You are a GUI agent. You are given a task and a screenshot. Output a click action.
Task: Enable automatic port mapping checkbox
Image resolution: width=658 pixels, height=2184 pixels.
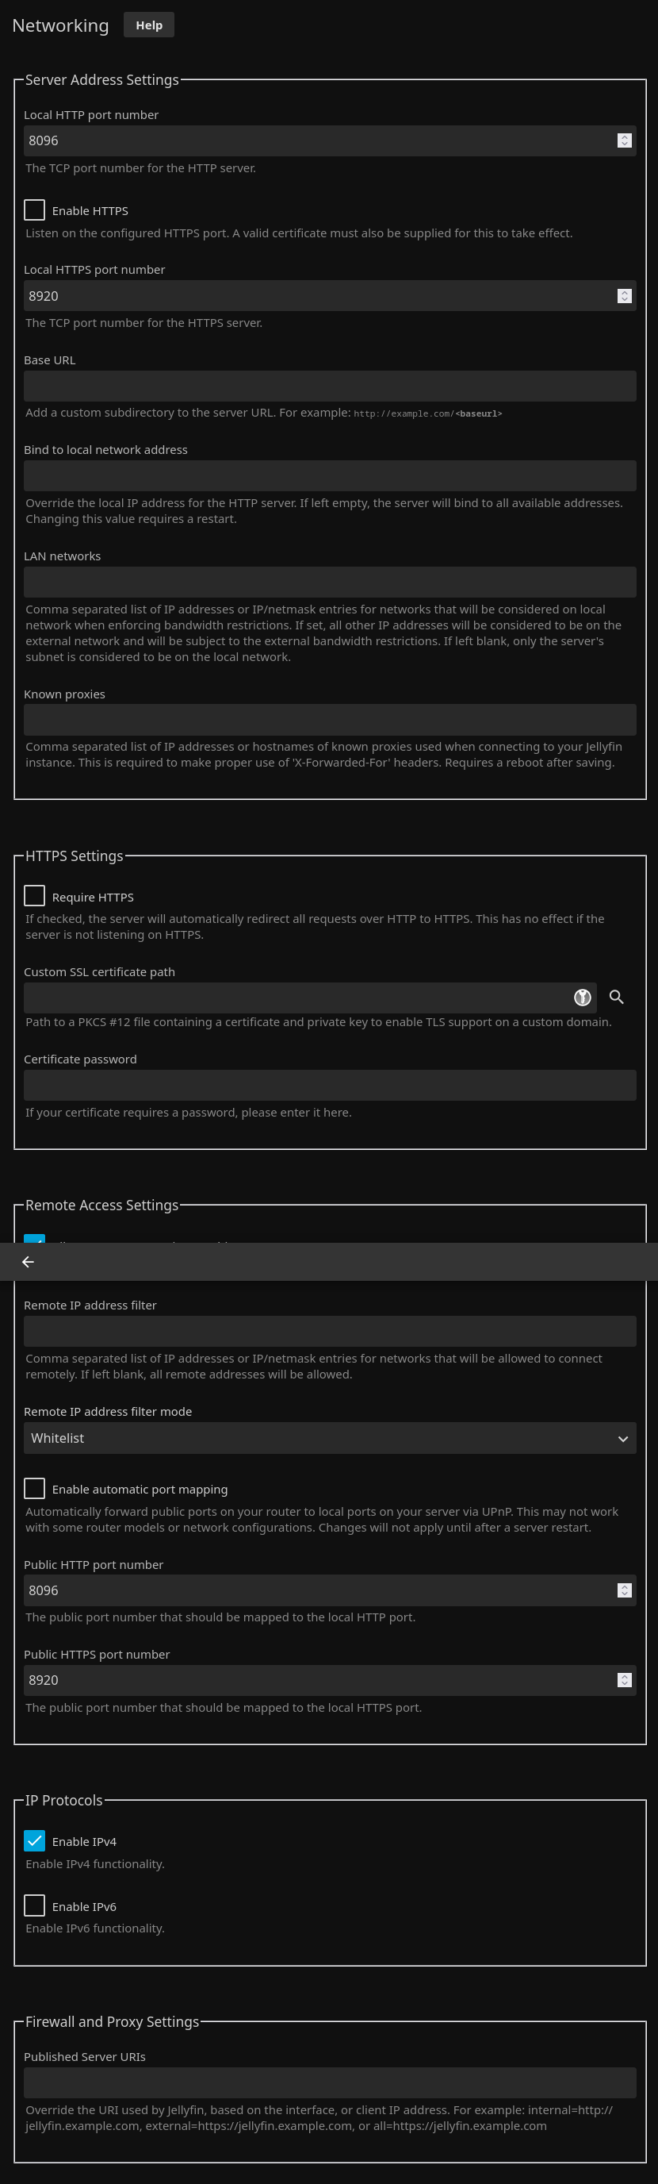(x=35, y=1488)
